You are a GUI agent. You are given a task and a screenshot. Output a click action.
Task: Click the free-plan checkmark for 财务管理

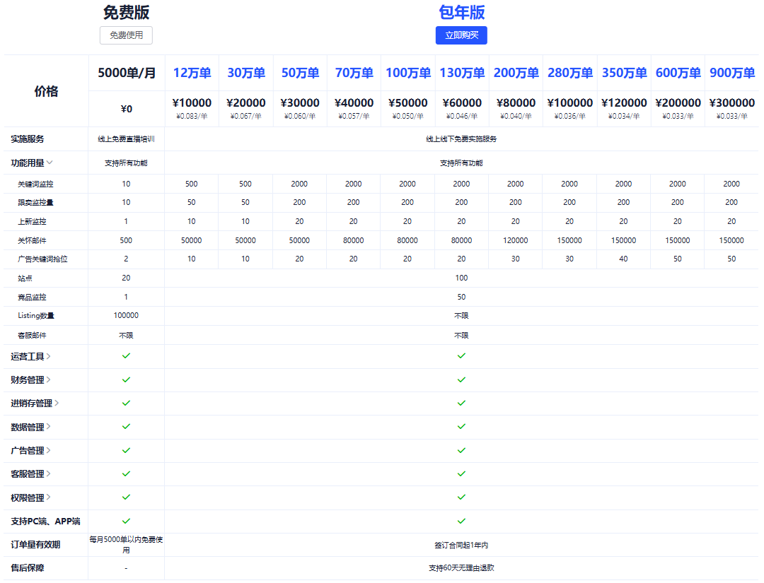click(x=126, y=379)
